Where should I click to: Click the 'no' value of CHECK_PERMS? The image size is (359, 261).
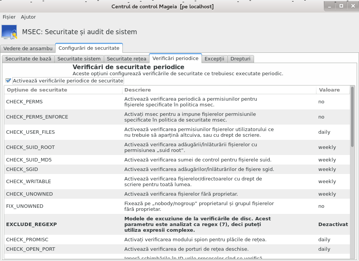321,102
